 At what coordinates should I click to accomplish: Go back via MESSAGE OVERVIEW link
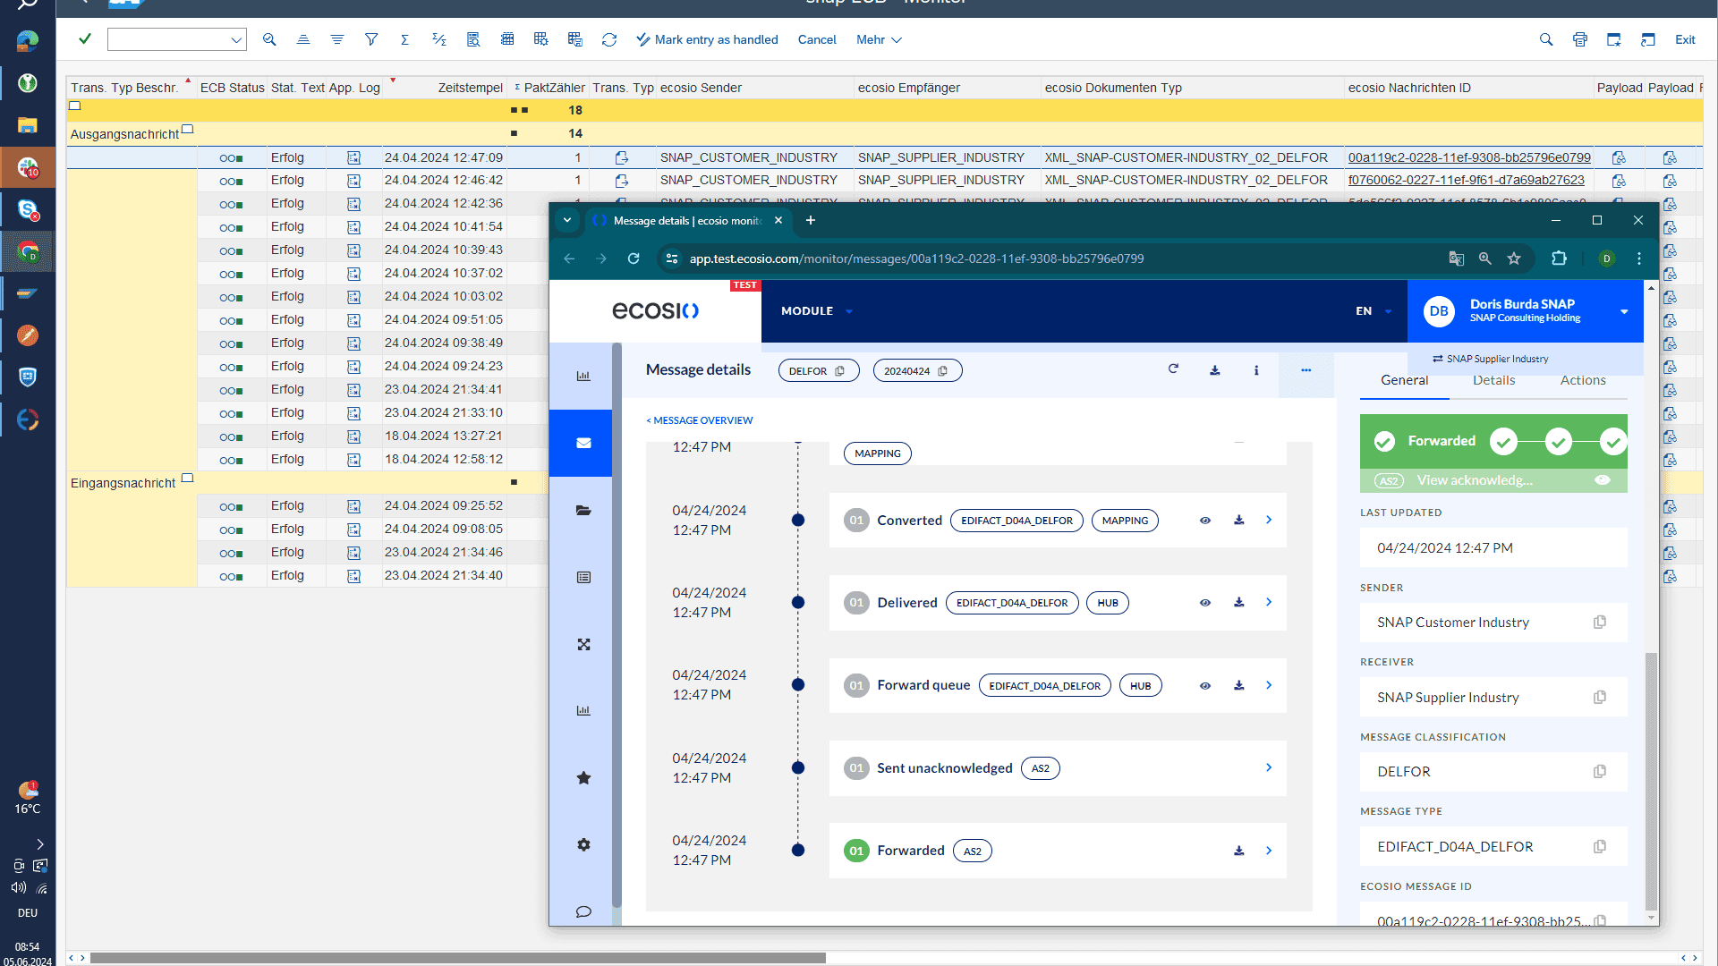(700, 420)
